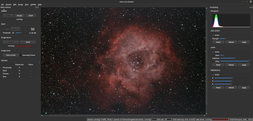Toggle the Auto stretch Active checkbox
Screen dimensions: 253x121
213,35
